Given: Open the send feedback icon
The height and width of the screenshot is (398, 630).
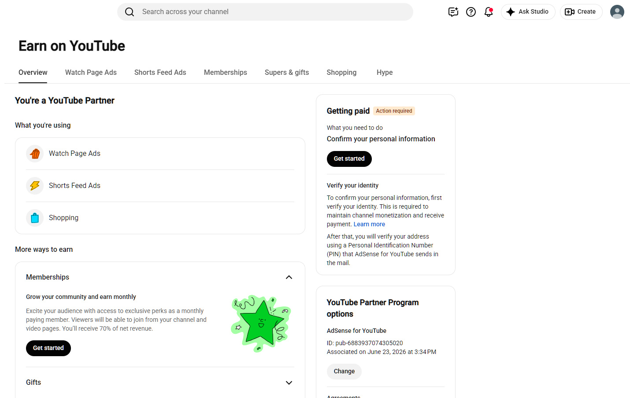Looking at the screenshot, I should click(x=453, y=12).
